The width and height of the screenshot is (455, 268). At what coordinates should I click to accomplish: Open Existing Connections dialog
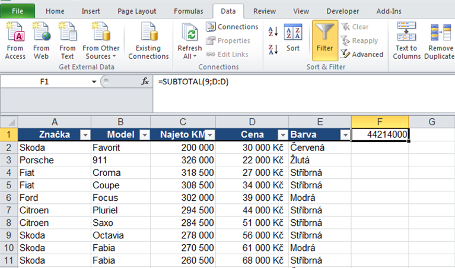pyautogui.click(x=148, y=40)
